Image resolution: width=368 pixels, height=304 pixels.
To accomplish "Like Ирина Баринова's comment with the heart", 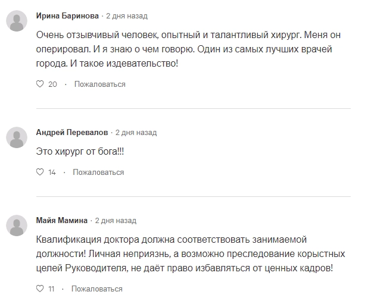I will coord(40,84).
